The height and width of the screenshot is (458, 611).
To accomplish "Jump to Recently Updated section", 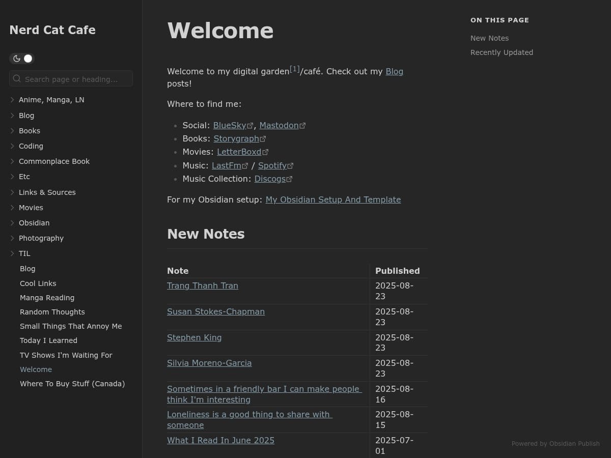I will click(x=502, y=52).
